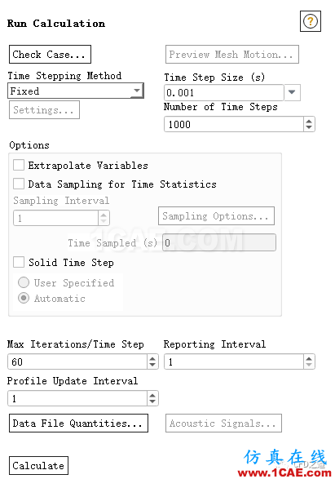This screenshot has height=479, width=335.
Task: Open the Time Stepping Method dropdown
Action: pyautogui.click(x=75, y=91)
